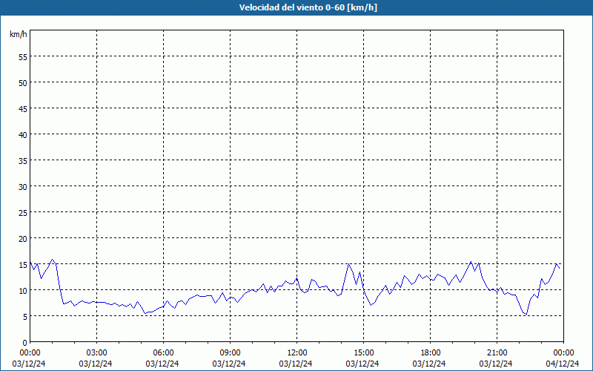Pick the "35" y-axis label
Screen dimensions: 593x371
click(23, 161)
